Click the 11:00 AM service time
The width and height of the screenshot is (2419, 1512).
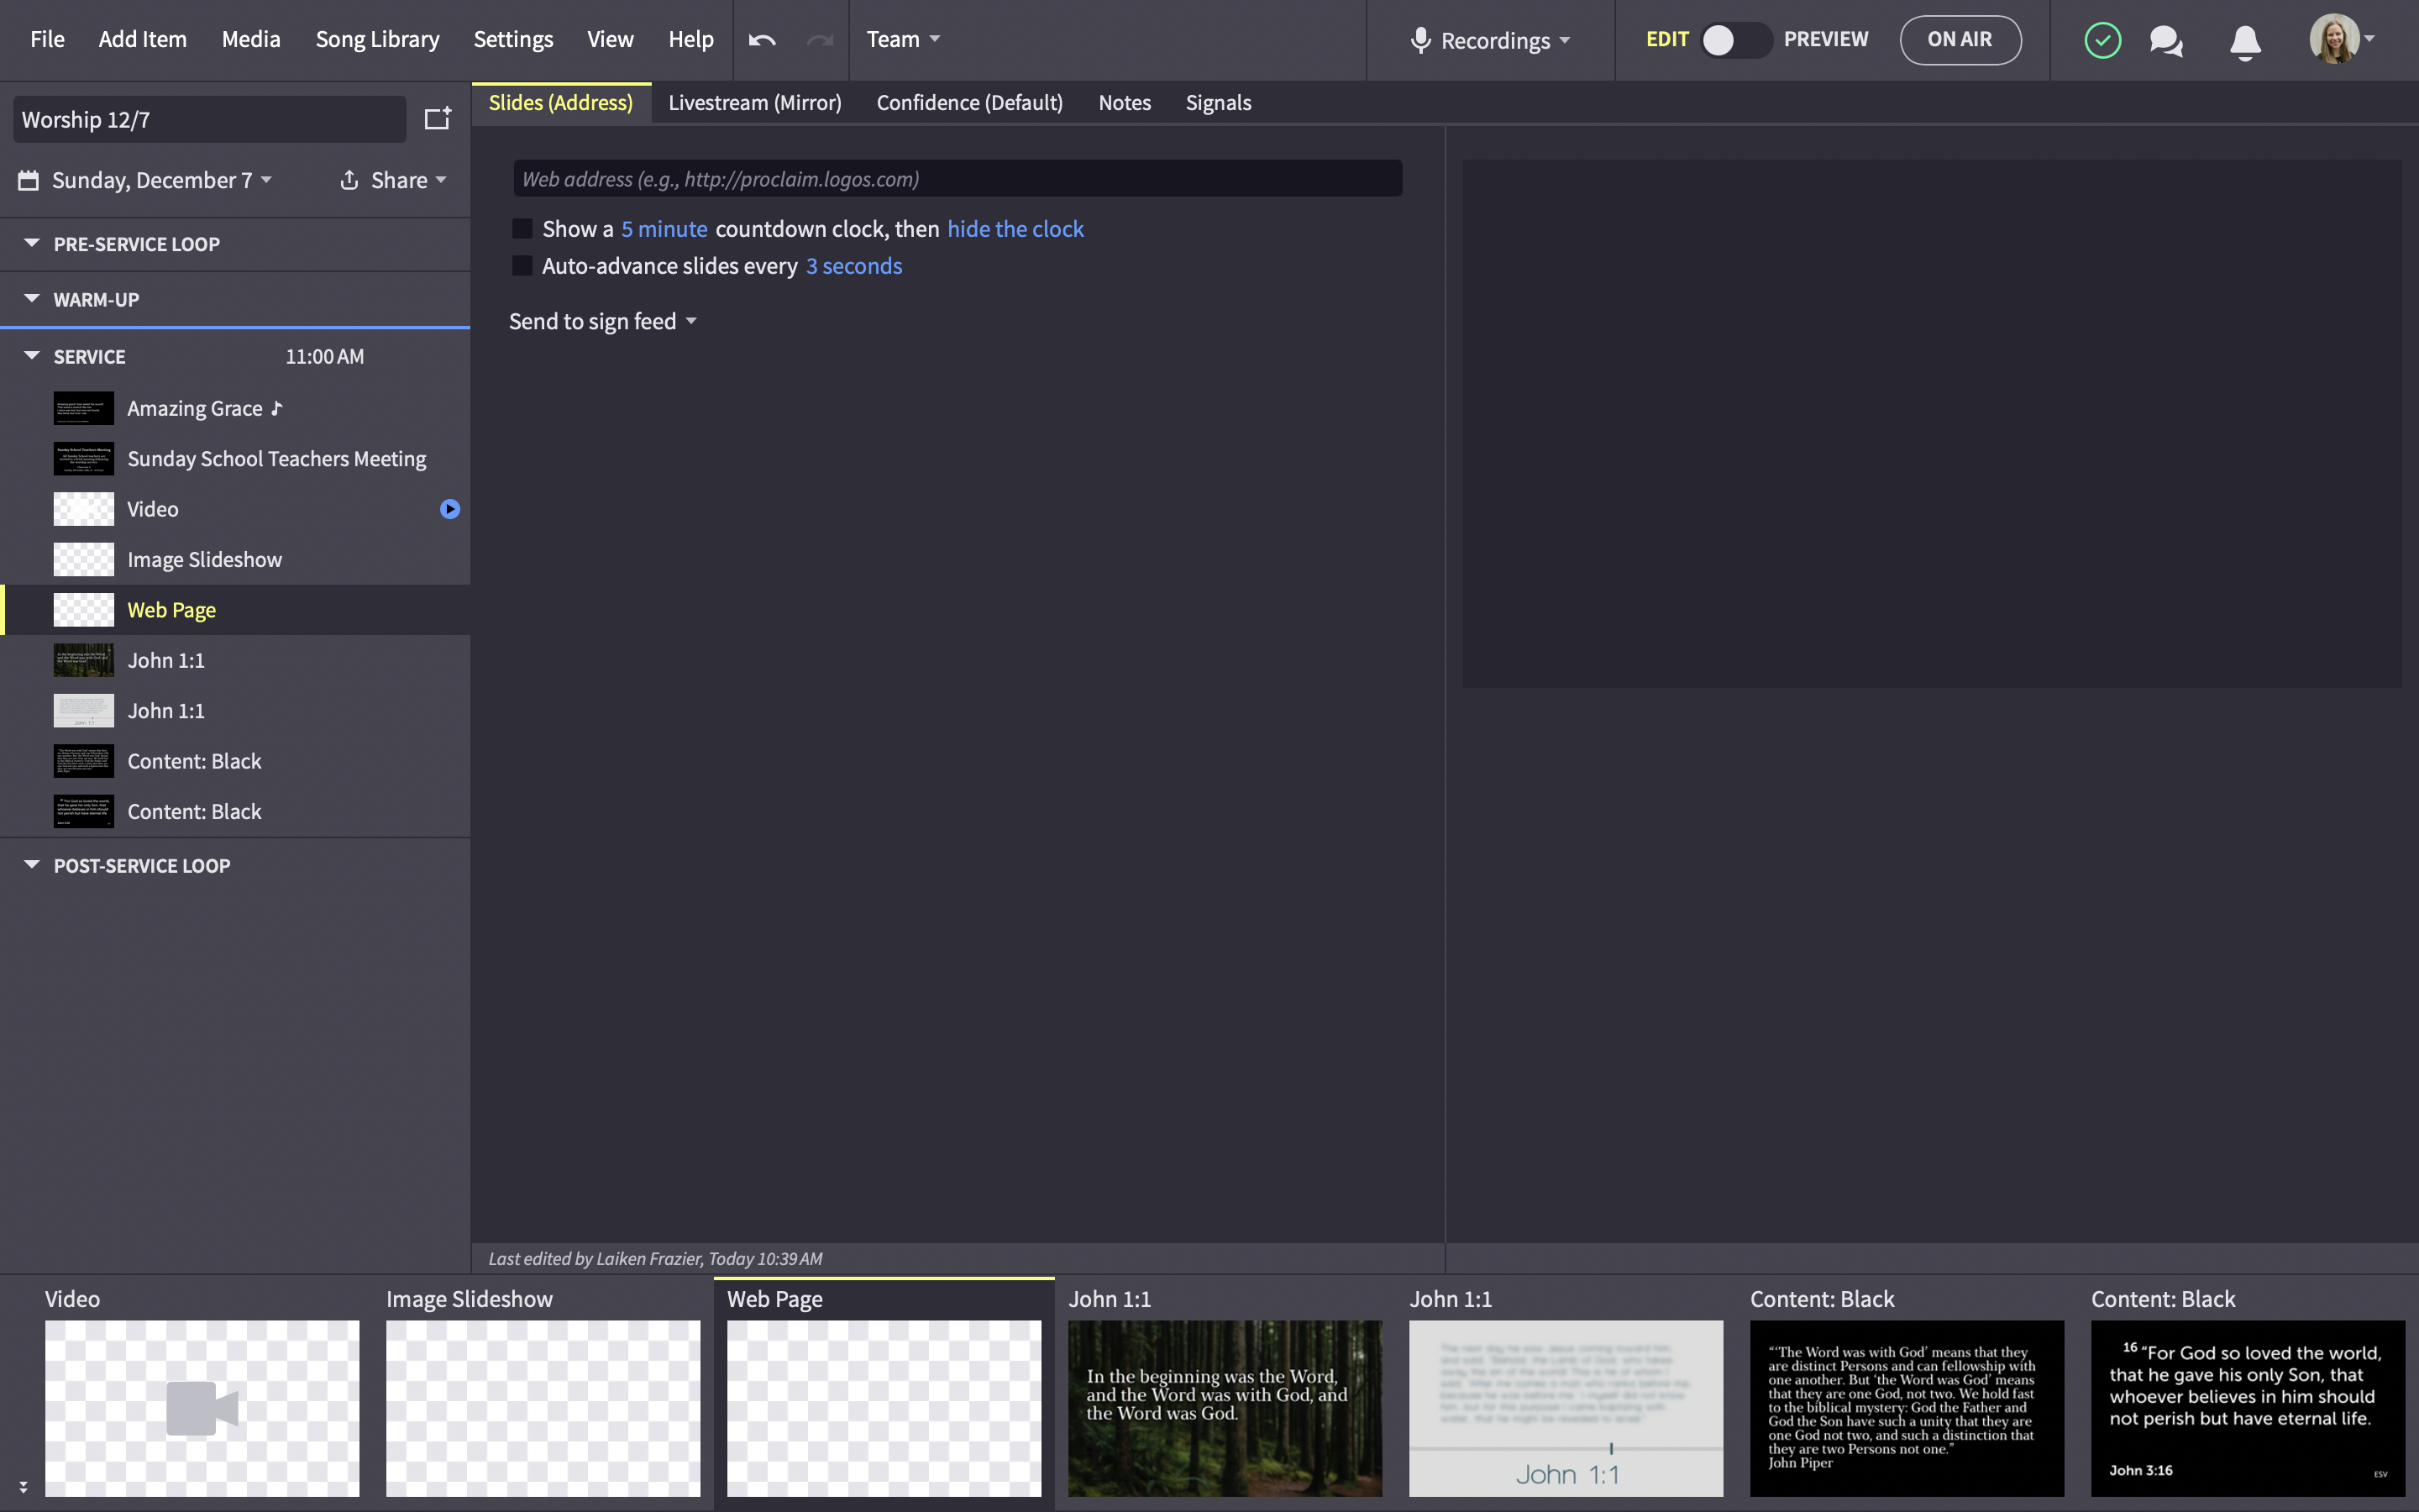pos(325,356)
